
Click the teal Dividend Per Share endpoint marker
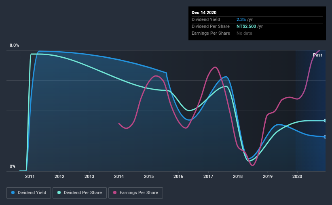pos(325,121)
